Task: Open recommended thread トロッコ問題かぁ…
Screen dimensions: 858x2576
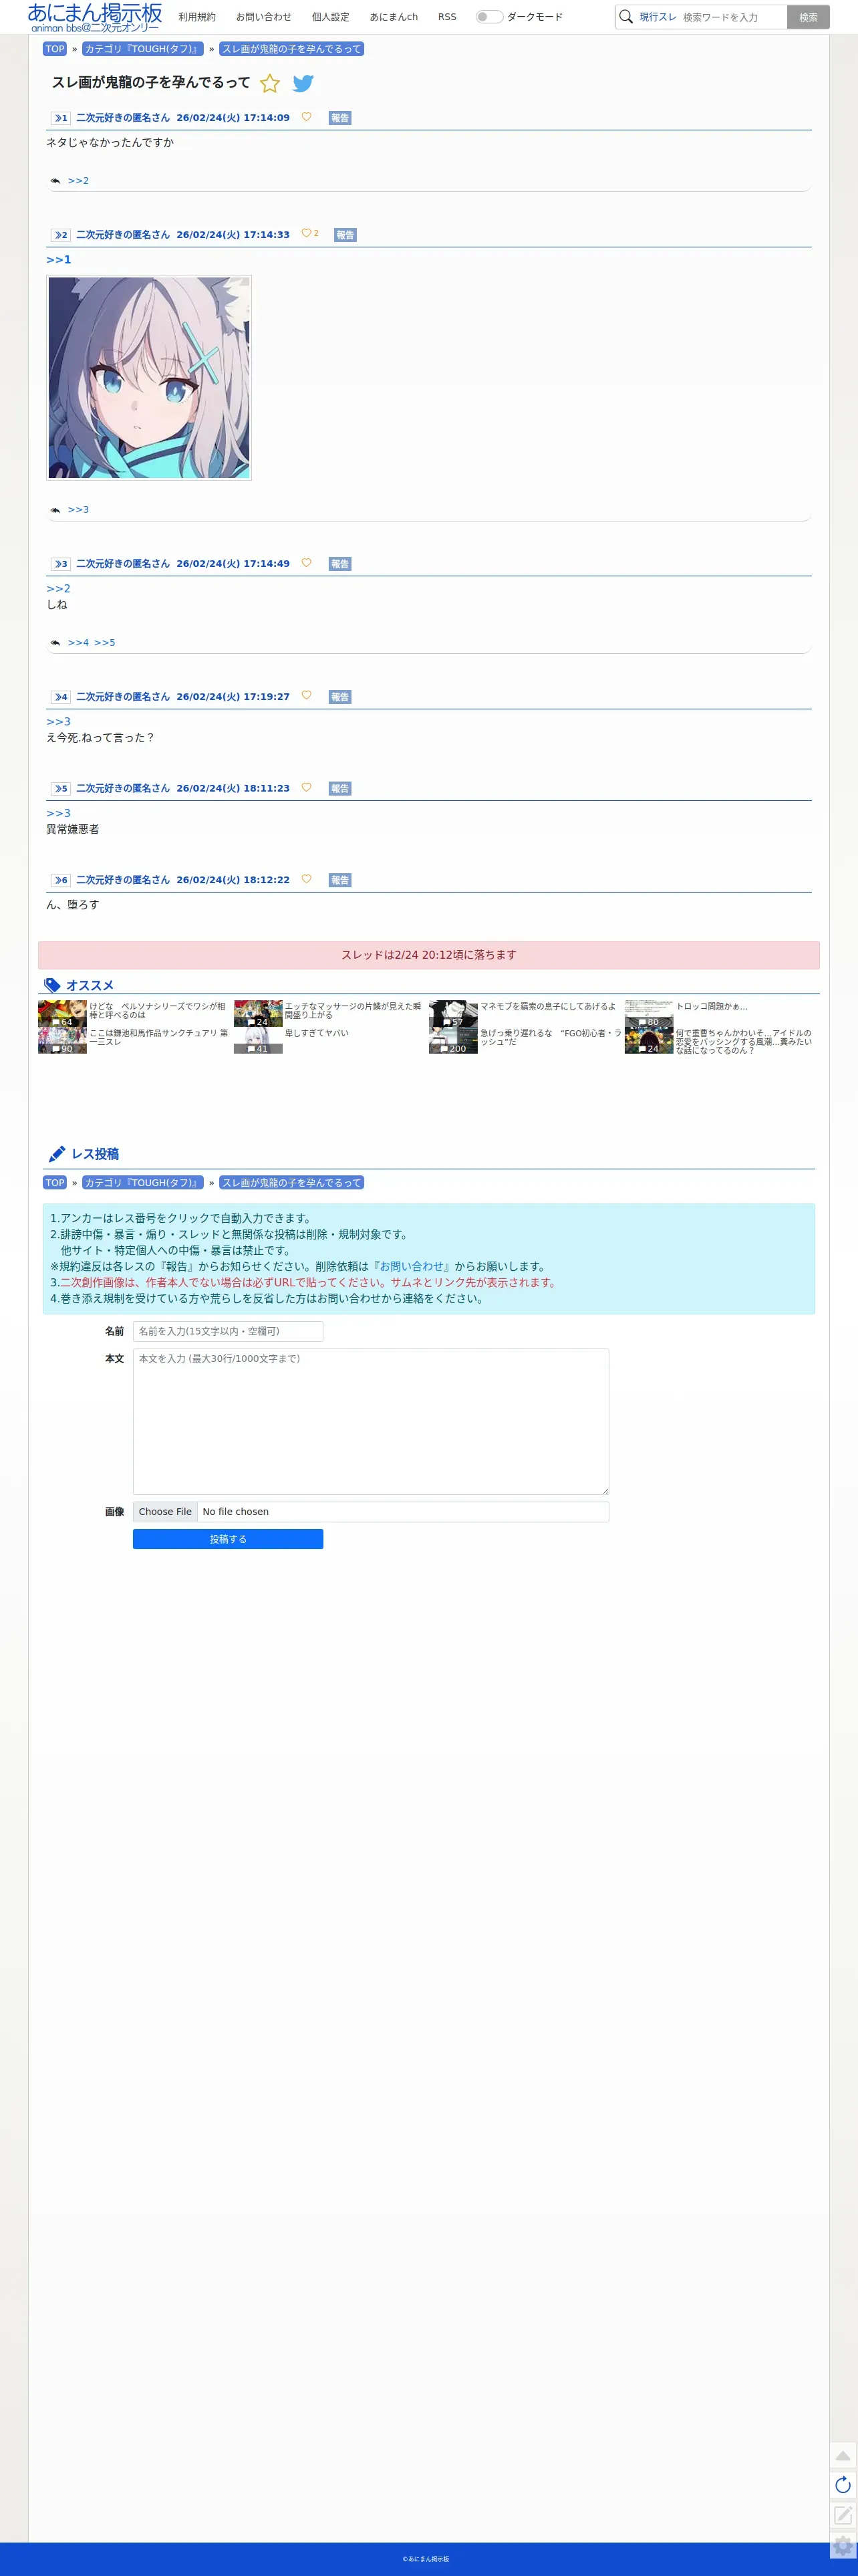Action: pyautogui.click(x=712, y=1007)
